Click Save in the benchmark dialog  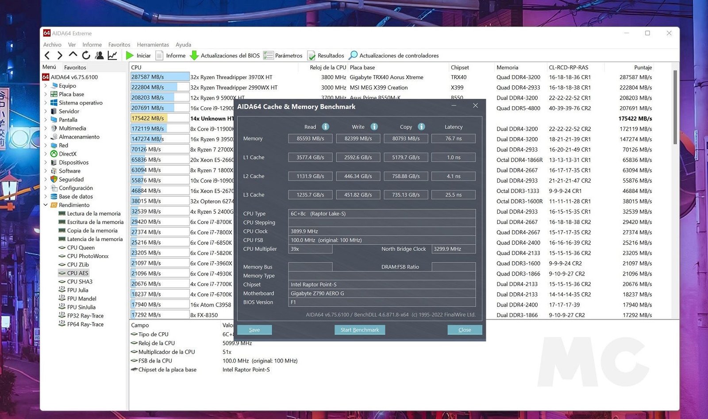[x=254, y=330]
